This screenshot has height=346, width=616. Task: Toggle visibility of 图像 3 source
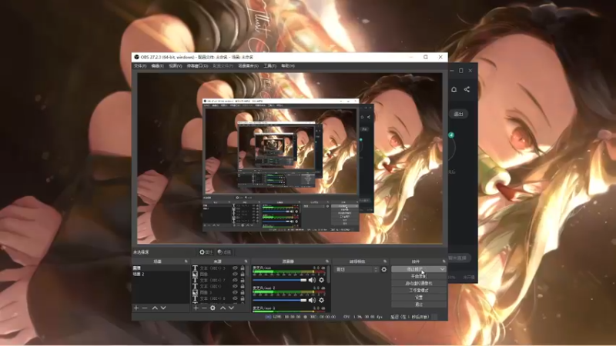point(235,293)
